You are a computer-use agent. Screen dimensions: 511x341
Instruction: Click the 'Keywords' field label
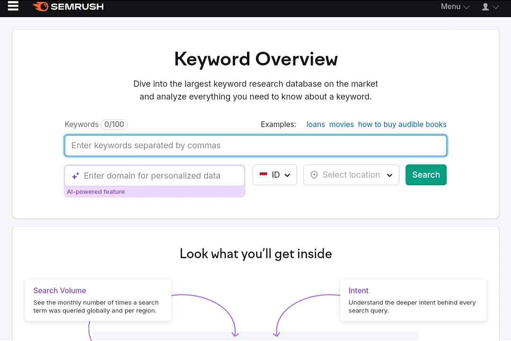[81, 125]
